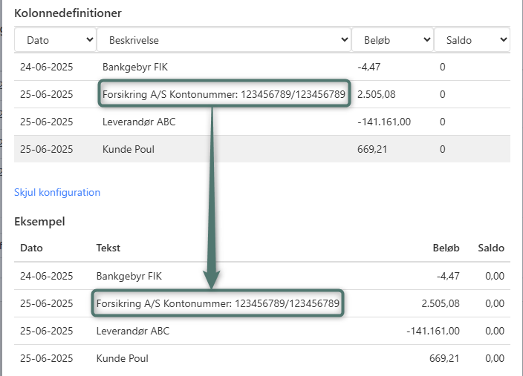The height and width of the screenshot is (376, 523).
Task: Expand the Beskrivelse column dropdown
Action: [224, 40]
